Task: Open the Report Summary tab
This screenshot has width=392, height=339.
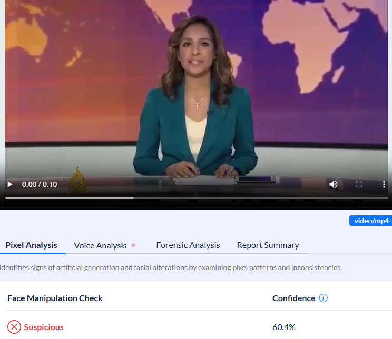Action: pyautogui.click(x=268, y=245)
